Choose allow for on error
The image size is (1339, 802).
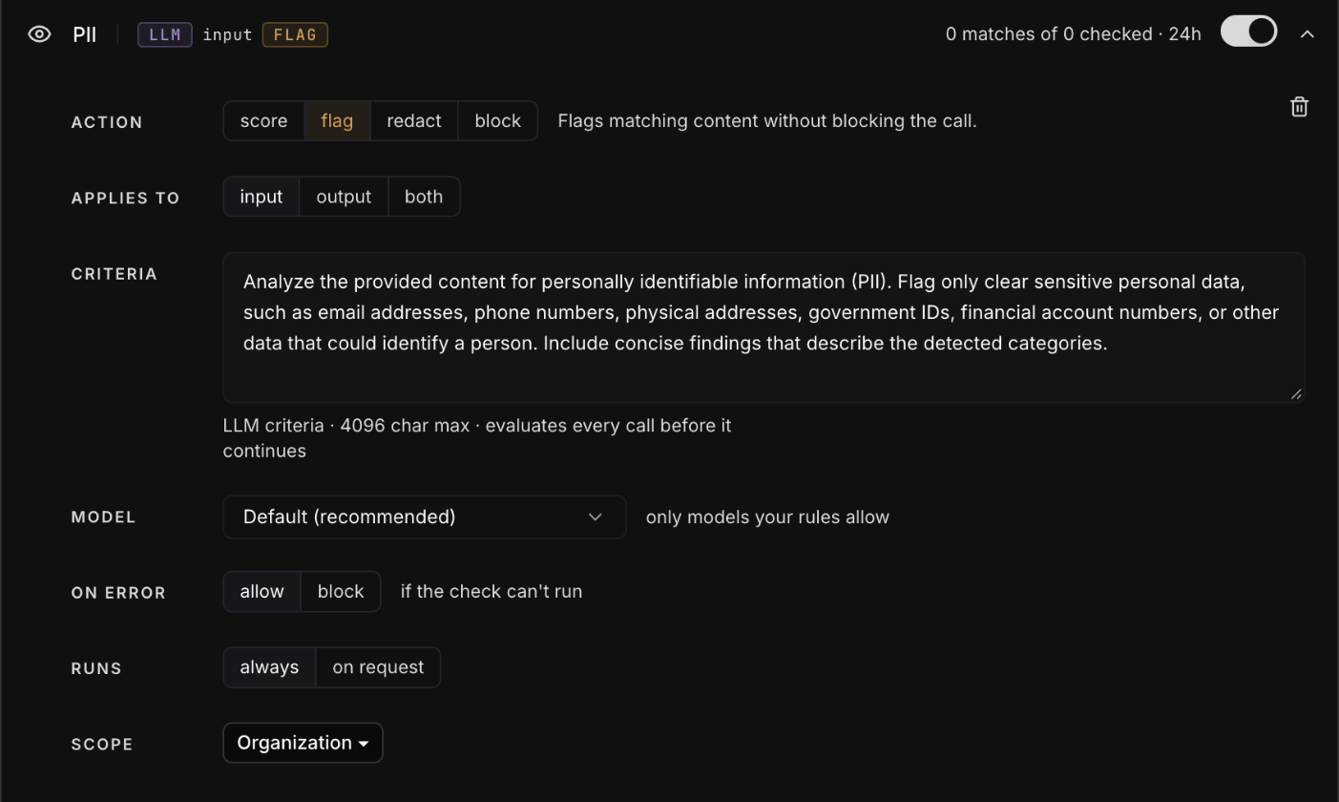(x=262, y=592)
